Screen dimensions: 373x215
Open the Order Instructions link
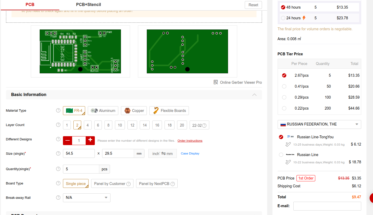(190, 141)
